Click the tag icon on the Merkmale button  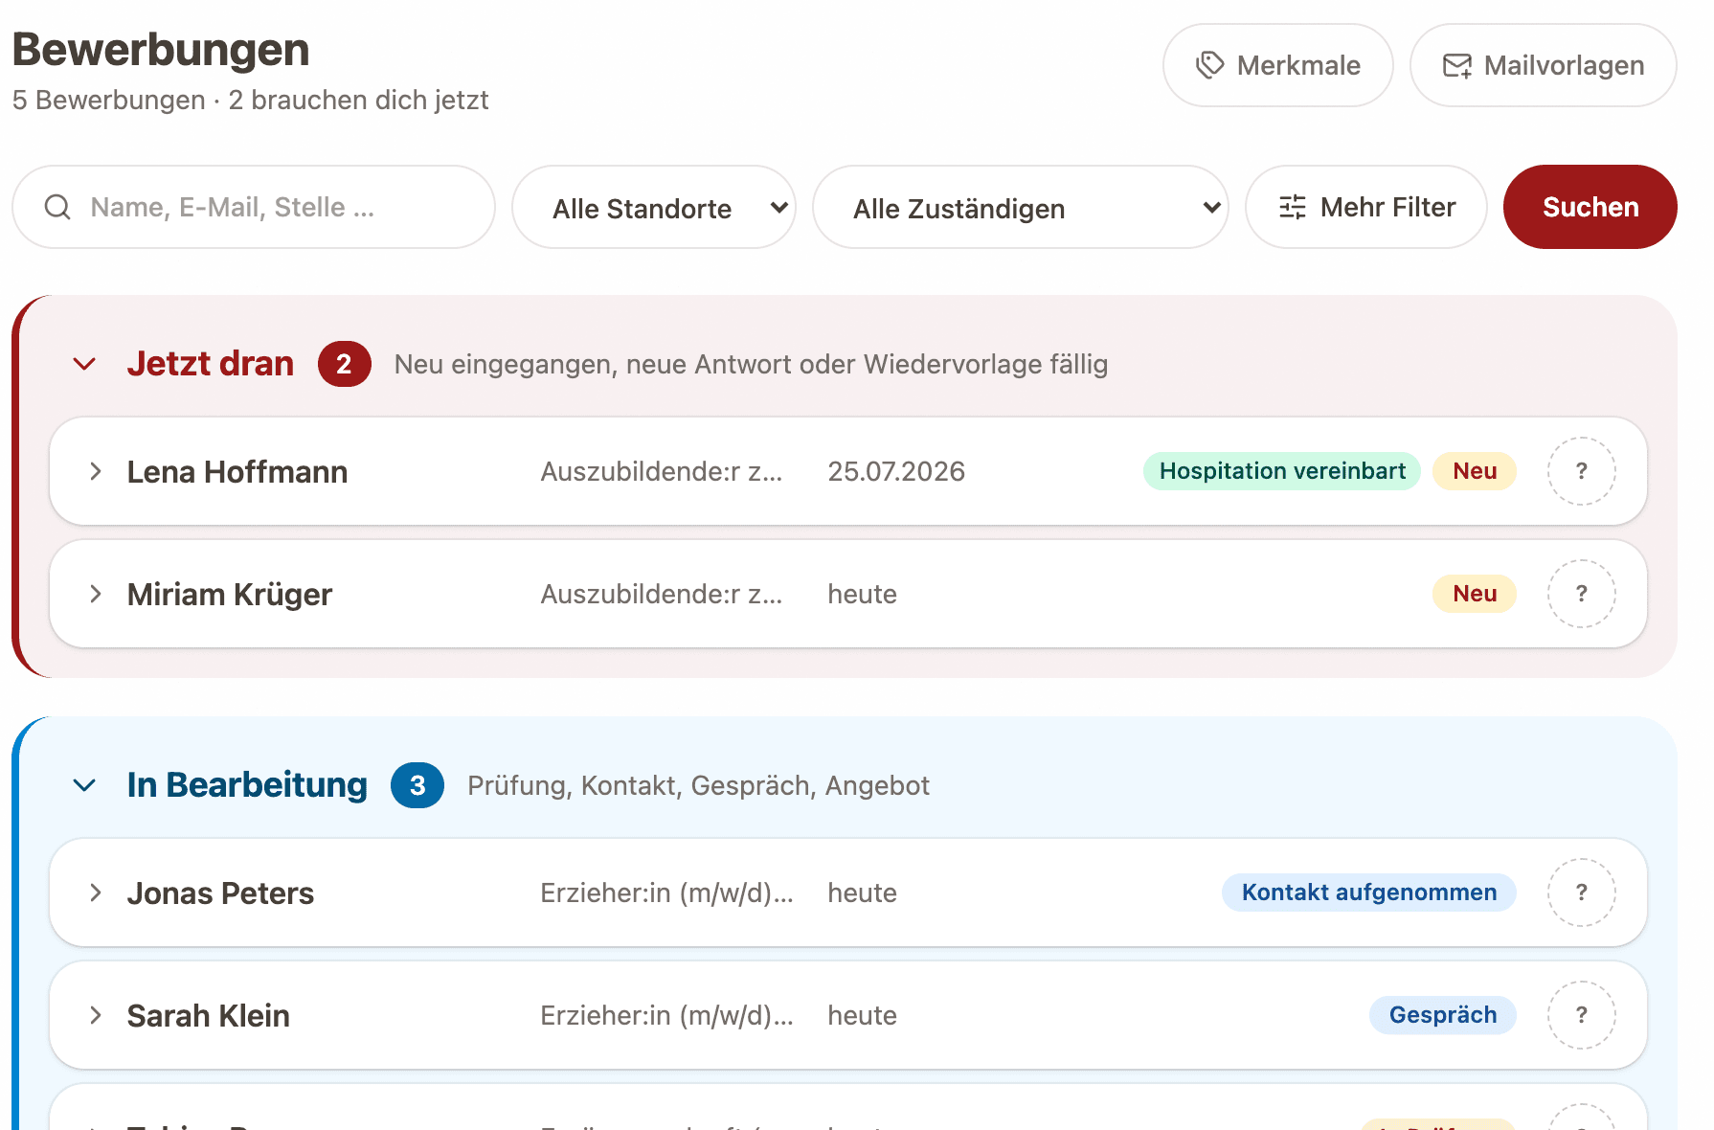pos(1210,65)
